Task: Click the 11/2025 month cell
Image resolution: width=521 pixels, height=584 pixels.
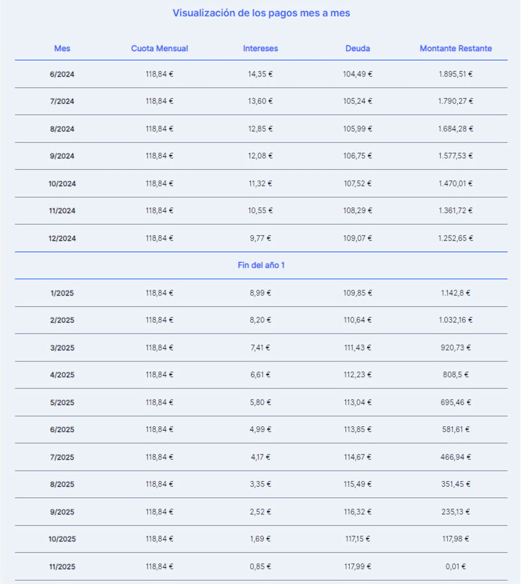Action: click(62, 567)
